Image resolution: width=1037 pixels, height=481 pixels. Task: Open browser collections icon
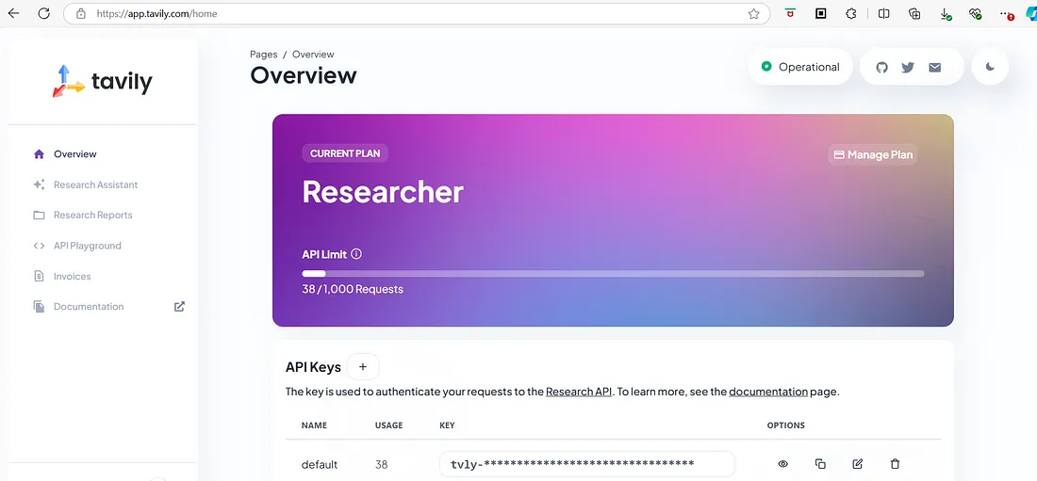click(914, 13)
